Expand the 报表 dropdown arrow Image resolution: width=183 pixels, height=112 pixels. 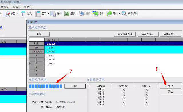[77, 14]
